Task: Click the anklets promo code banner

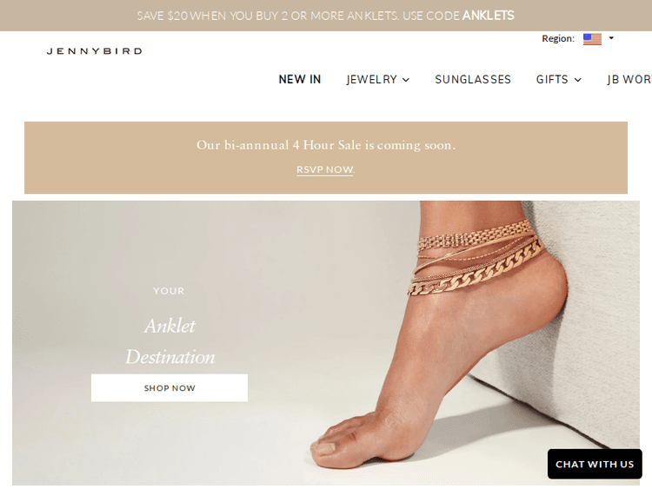Action: tap(326, 16)
